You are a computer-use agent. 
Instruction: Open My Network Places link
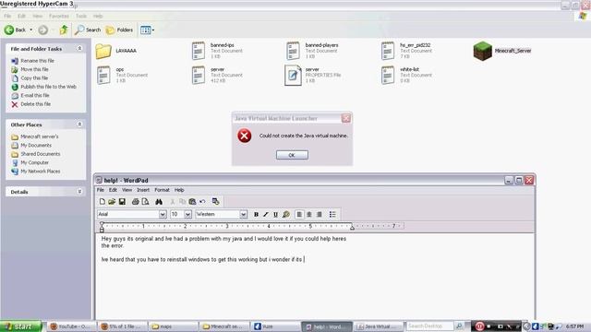tap(41, 172)
